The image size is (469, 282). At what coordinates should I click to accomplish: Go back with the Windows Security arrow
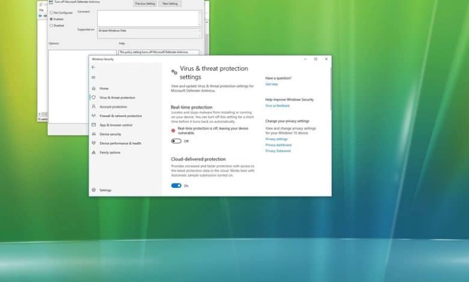point(93,67)
